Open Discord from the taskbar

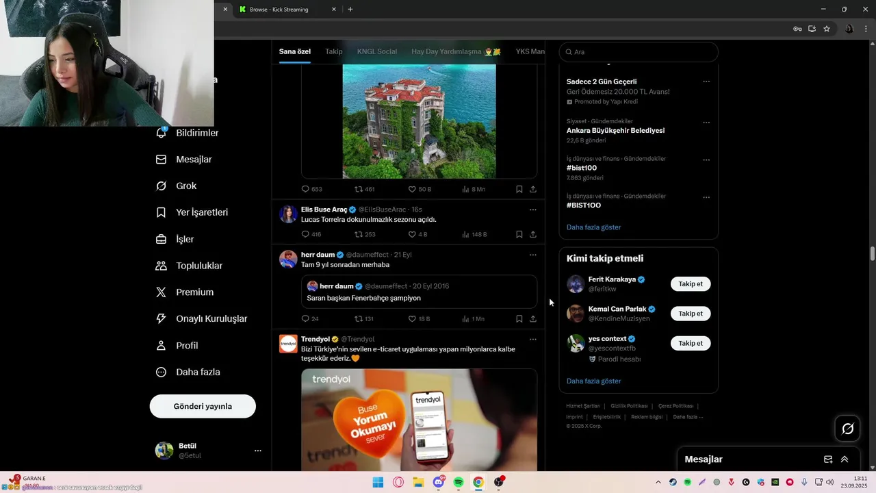[439, 482]
